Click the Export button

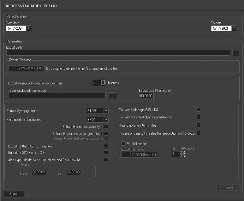click(x=14, y=194)
